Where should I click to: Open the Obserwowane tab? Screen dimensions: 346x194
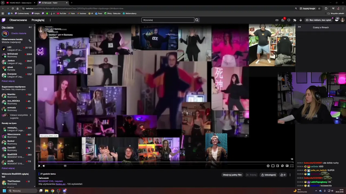[x=18, y=20]
